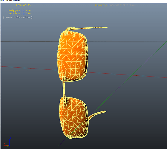Click the Polygons count readout
Viewport: 167px width, 149px height.
(20, 10)
